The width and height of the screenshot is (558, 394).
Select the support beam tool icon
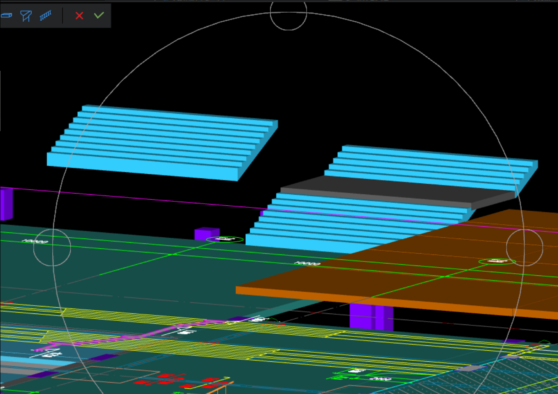click(x=26, y=16)
